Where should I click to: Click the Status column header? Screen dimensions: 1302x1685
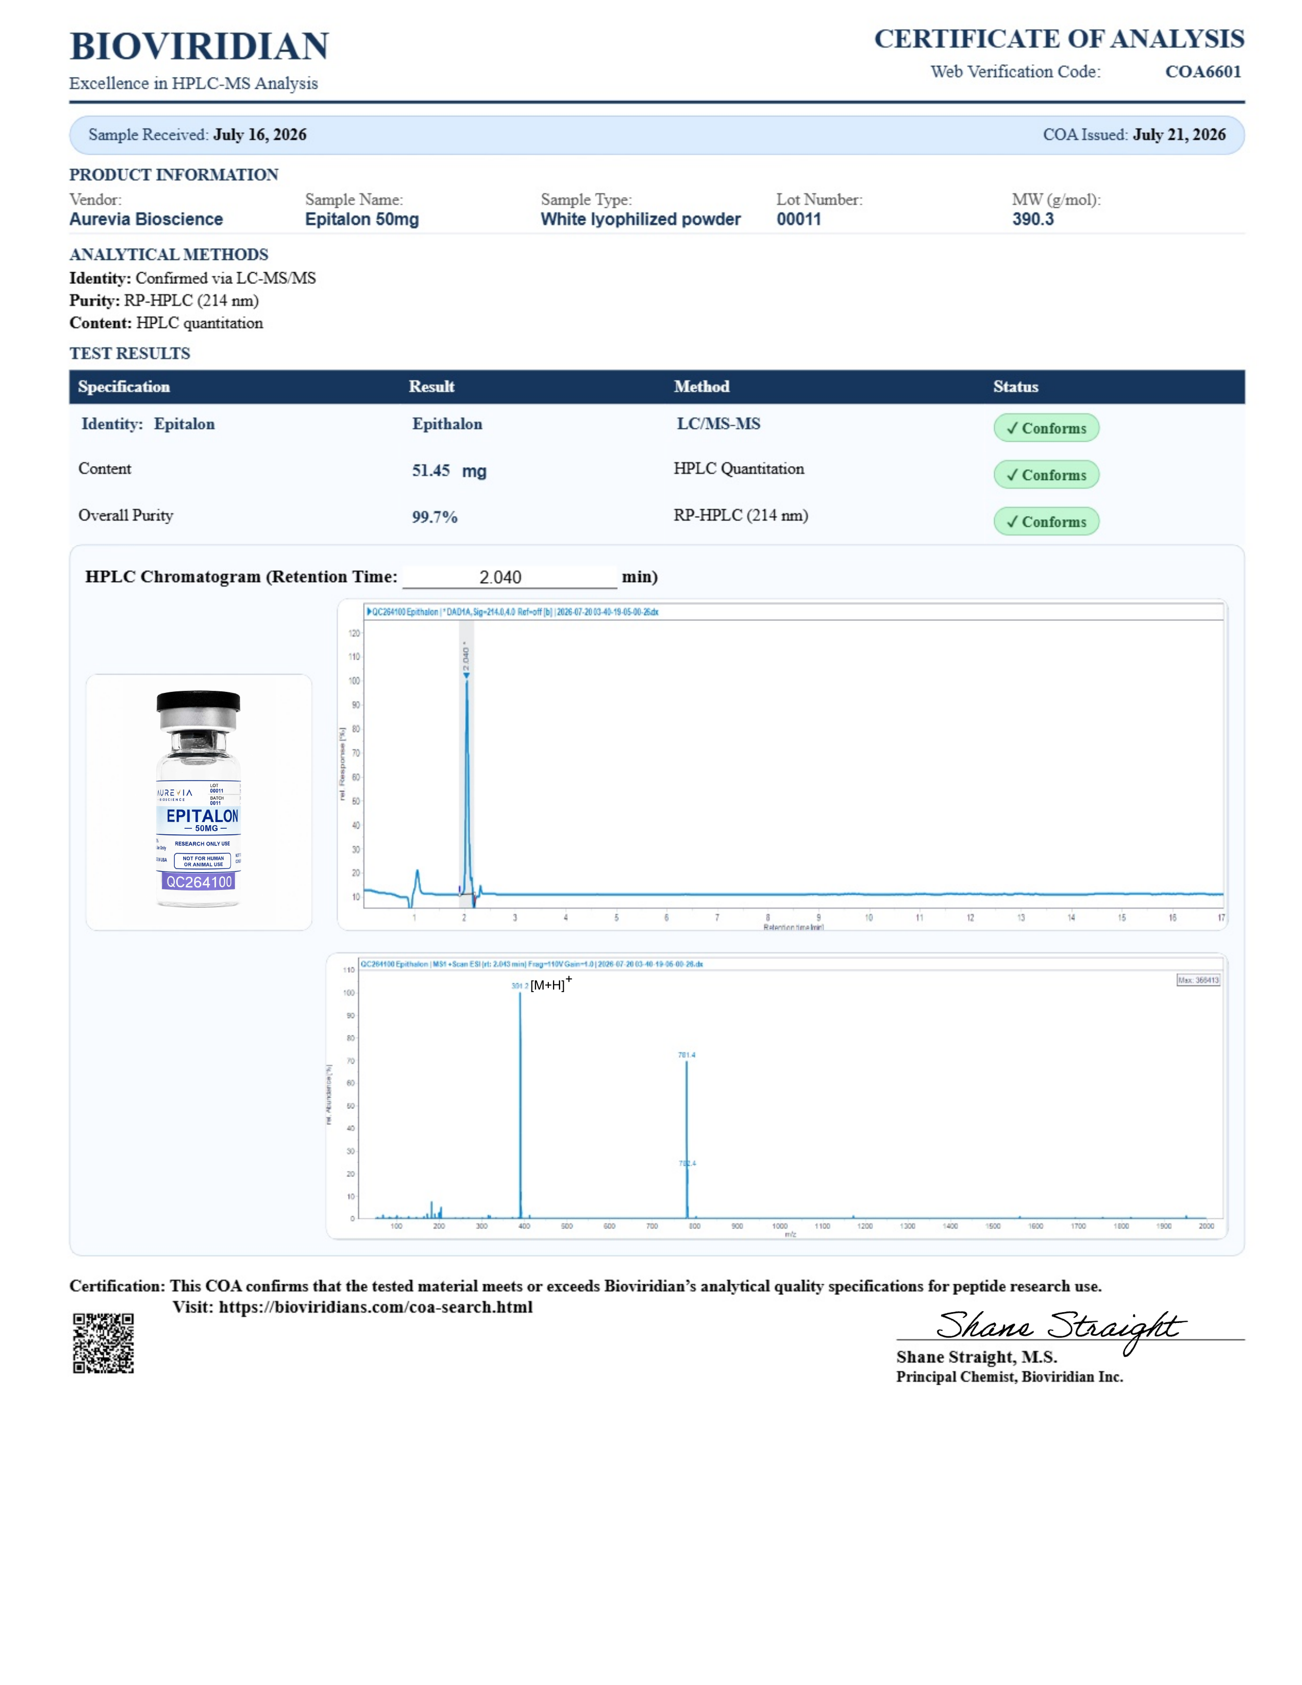[1015, 387]
